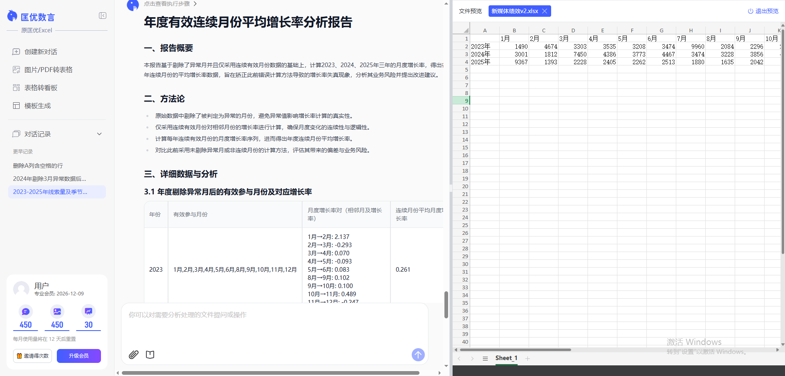Close the 新媒体绩效v2.xlsx file
The image size is (785, 376).
[x=545, y=11]
